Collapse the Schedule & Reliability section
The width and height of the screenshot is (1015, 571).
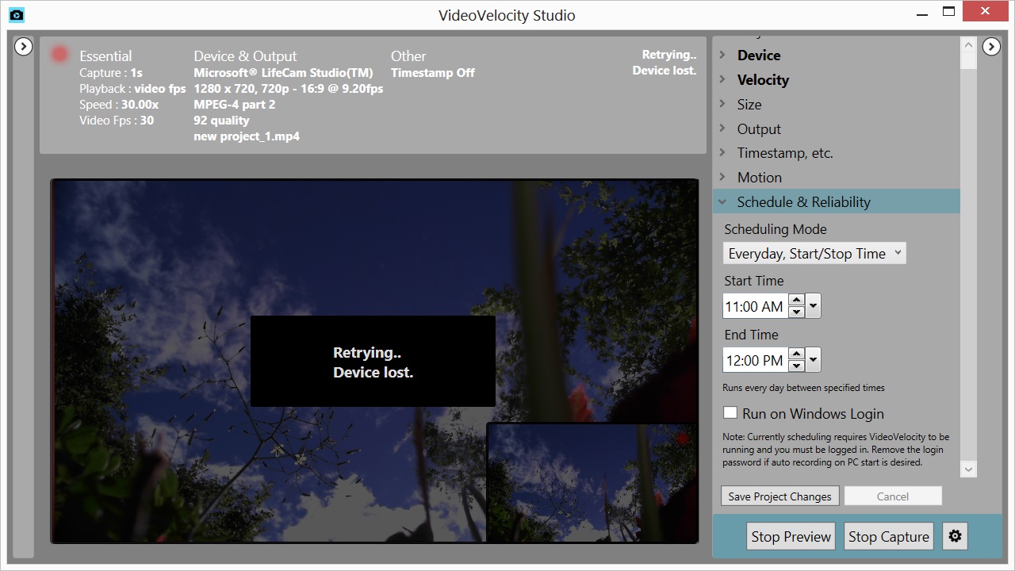837,201
